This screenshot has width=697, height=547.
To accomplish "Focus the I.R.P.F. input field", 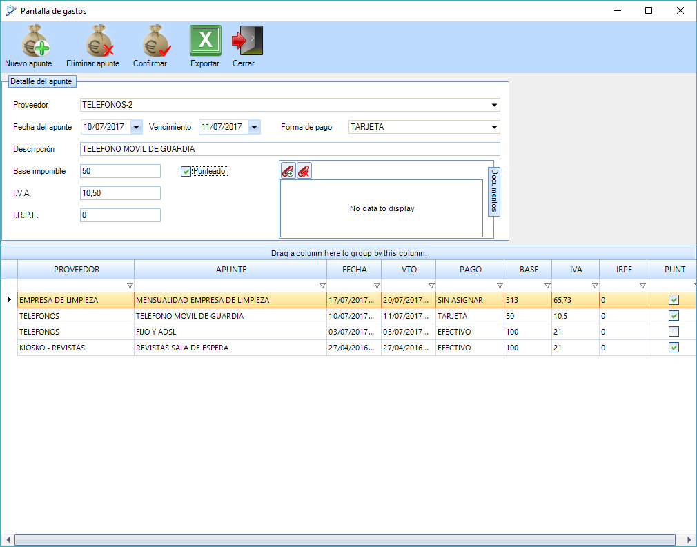I will tap(121, 215).
